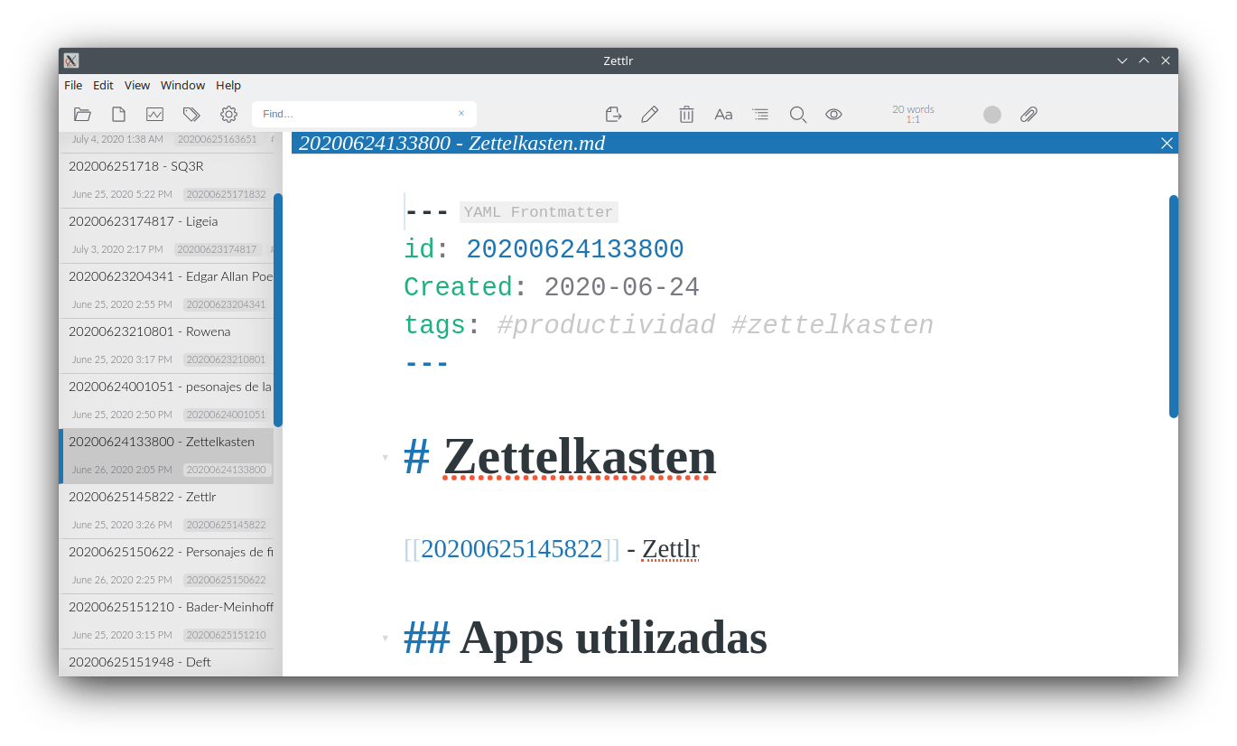This screenshot has width=1237, height=746.
Task: Click the Created date 2020-06-24
Action: tap(622, 287)
